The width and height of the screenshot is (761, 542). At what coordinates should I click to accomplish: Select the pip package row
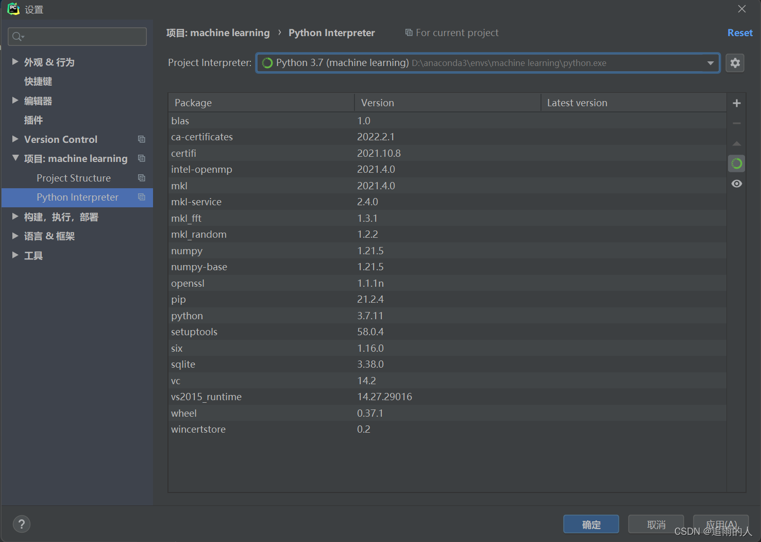click(x=447, y=299)
